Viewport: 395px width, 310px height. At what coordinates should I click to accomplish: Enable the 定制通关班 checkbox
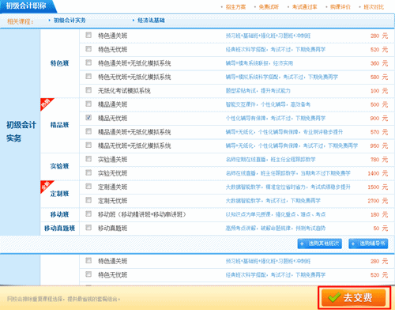pos(88,187)
